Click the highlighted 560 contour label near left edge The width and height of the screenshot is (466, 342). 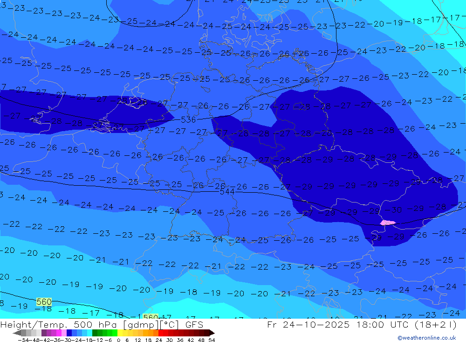[44, 302]
